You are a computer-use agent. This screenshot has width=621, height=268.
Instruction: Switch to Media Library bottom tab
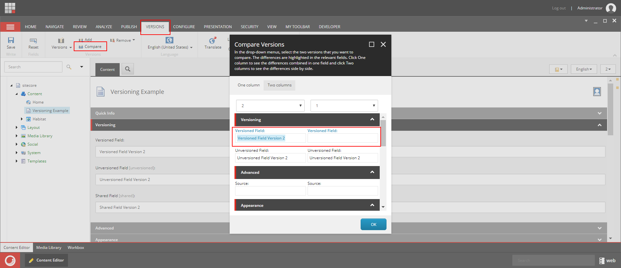[x=49, y=248]
